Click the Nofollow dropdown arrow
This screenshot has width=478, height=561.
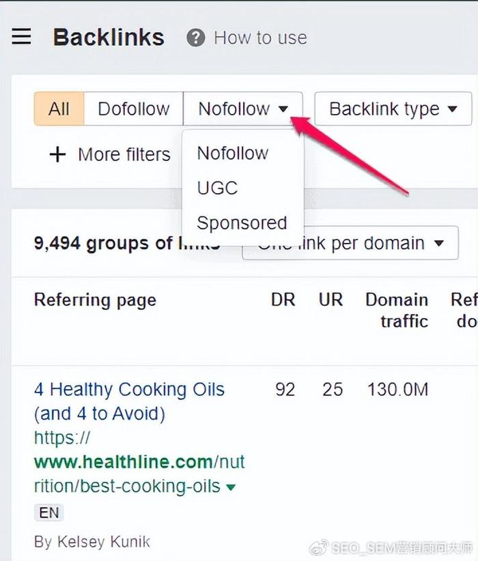[x=283, y=109]
